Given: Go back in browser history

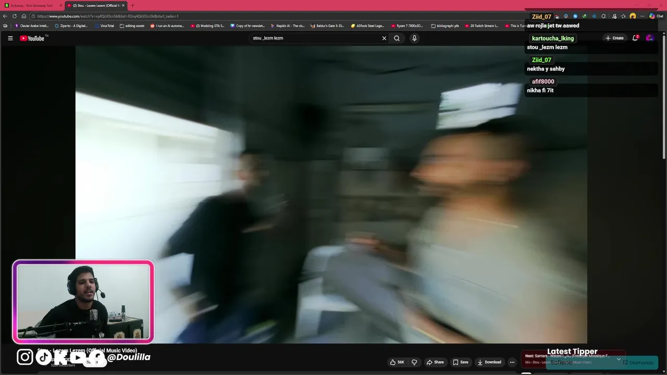Looking at the screenshot, I should click(x=5, y=16).
